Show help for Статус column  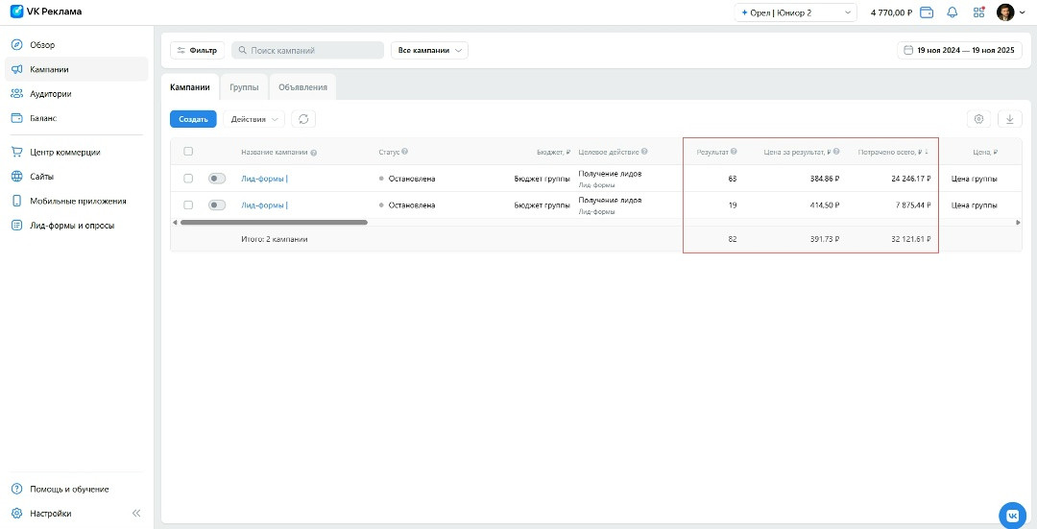click(405, 152)
